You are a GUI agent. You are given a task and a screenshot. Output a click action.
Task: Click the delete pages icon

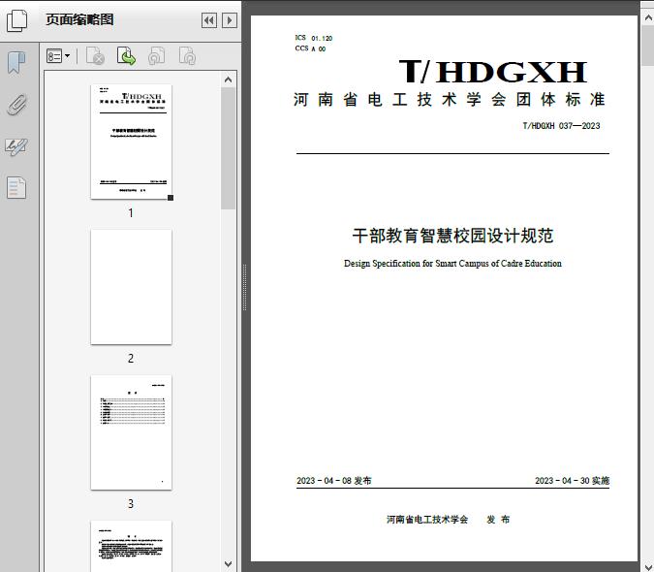[x=95, y=56]
